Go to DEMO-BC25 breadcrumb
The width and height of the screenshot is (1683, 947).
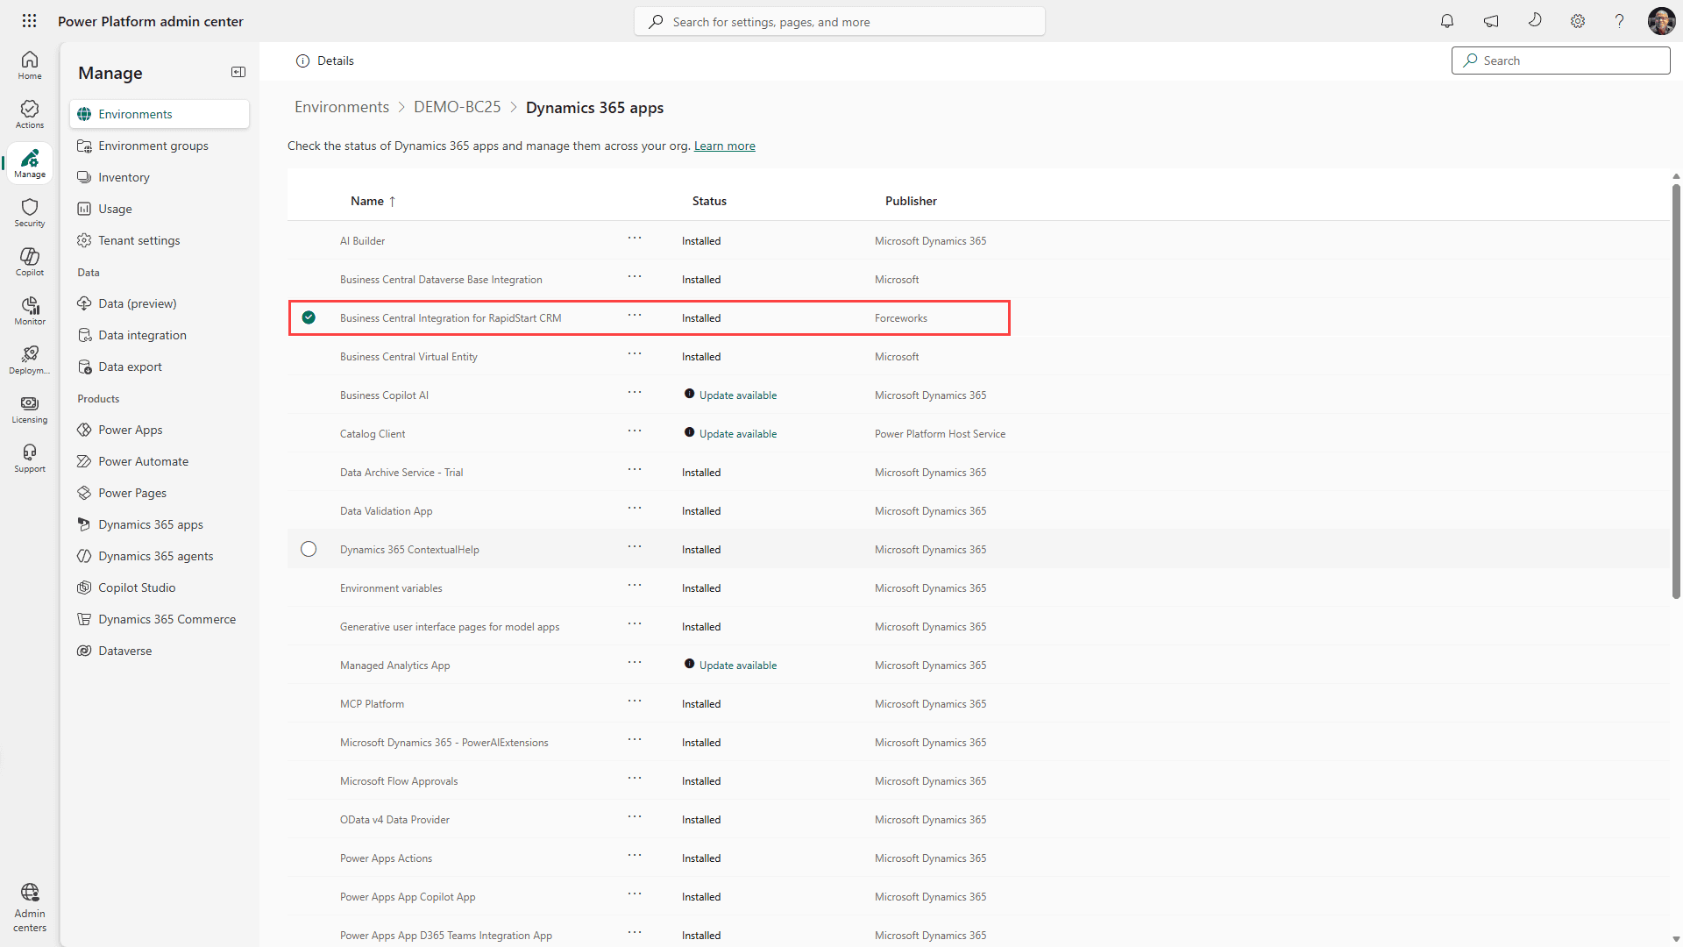pos(458,107)
